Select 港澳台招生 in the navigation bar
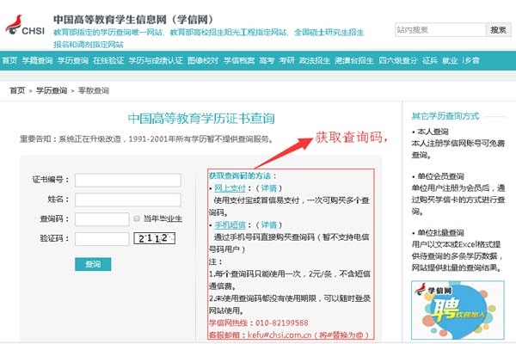Viewport: 516px width, 344px height. (x=353, y=61)
